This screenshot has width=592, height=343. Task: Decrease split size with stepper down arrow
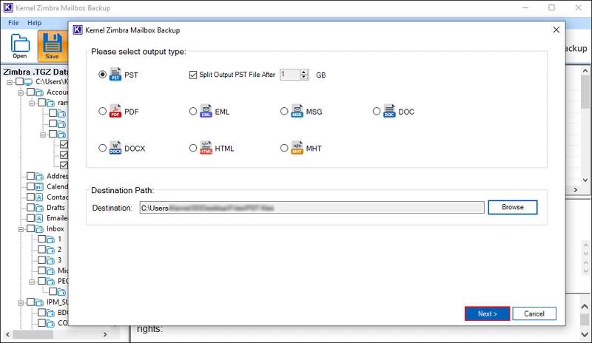click(x=304, y=77)
